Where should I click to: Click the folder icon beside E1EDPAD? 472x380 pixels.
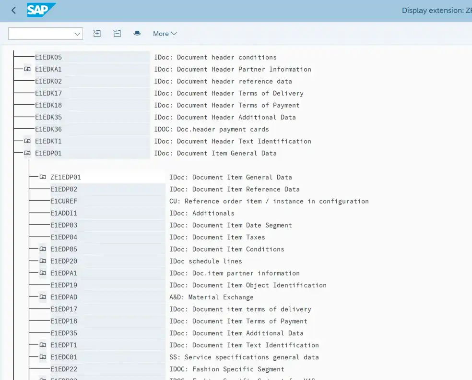(43, 297)
